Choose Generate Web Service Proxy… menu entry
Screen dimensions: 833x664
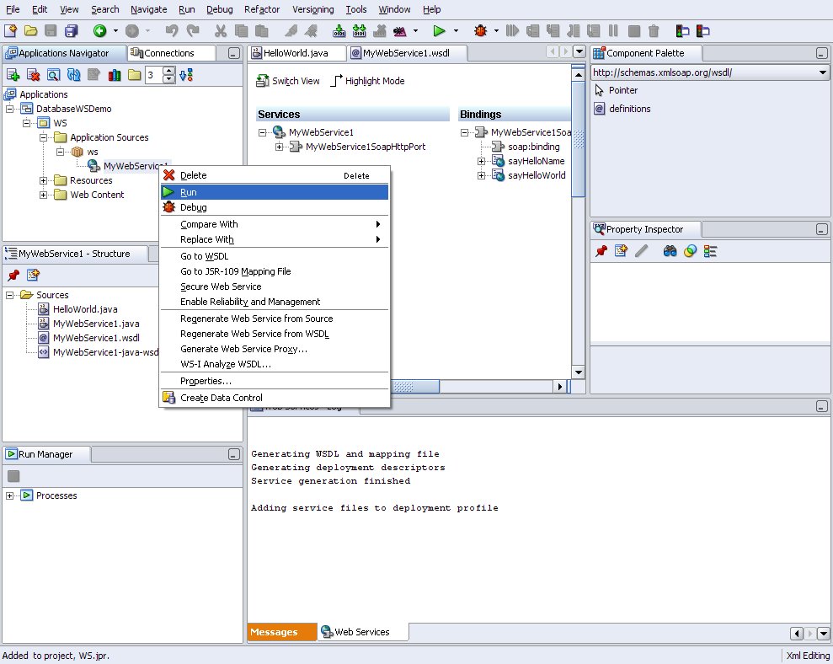pos(275,350)
